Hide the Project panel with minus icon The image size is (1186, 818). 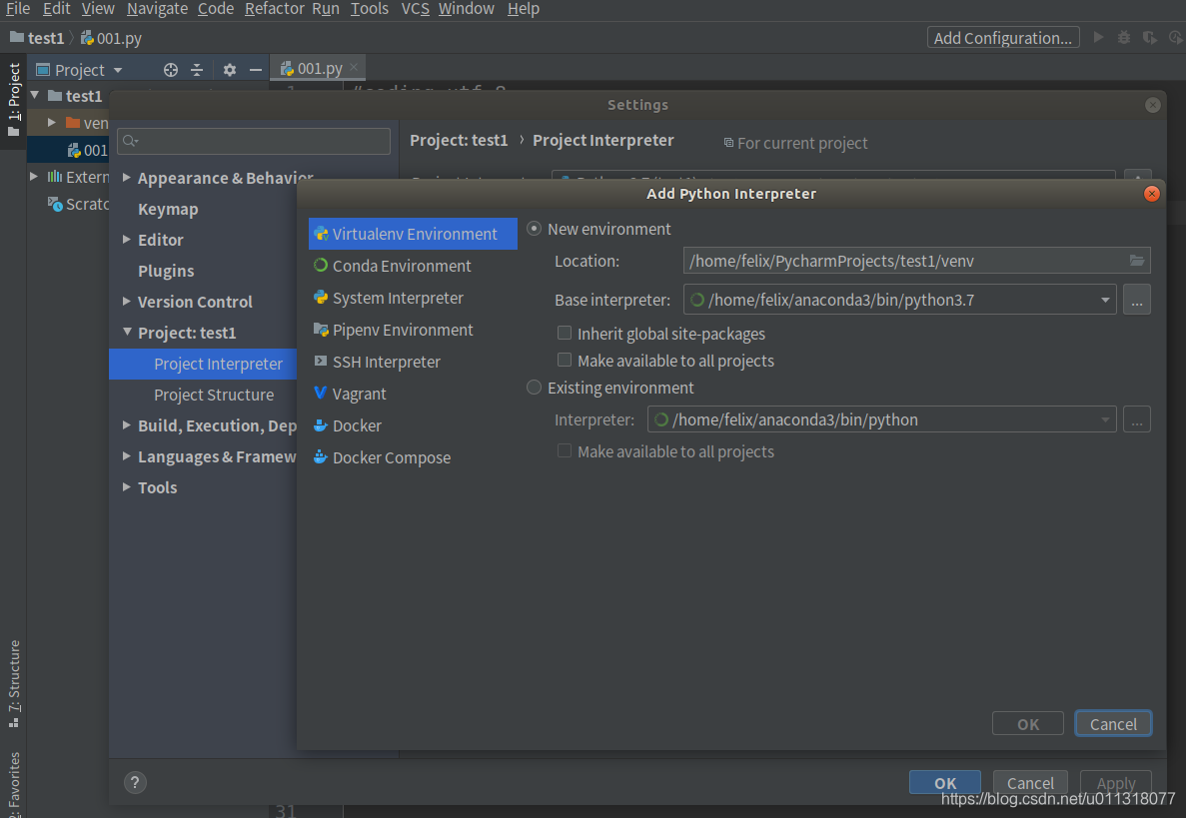[x=256, y=70]
